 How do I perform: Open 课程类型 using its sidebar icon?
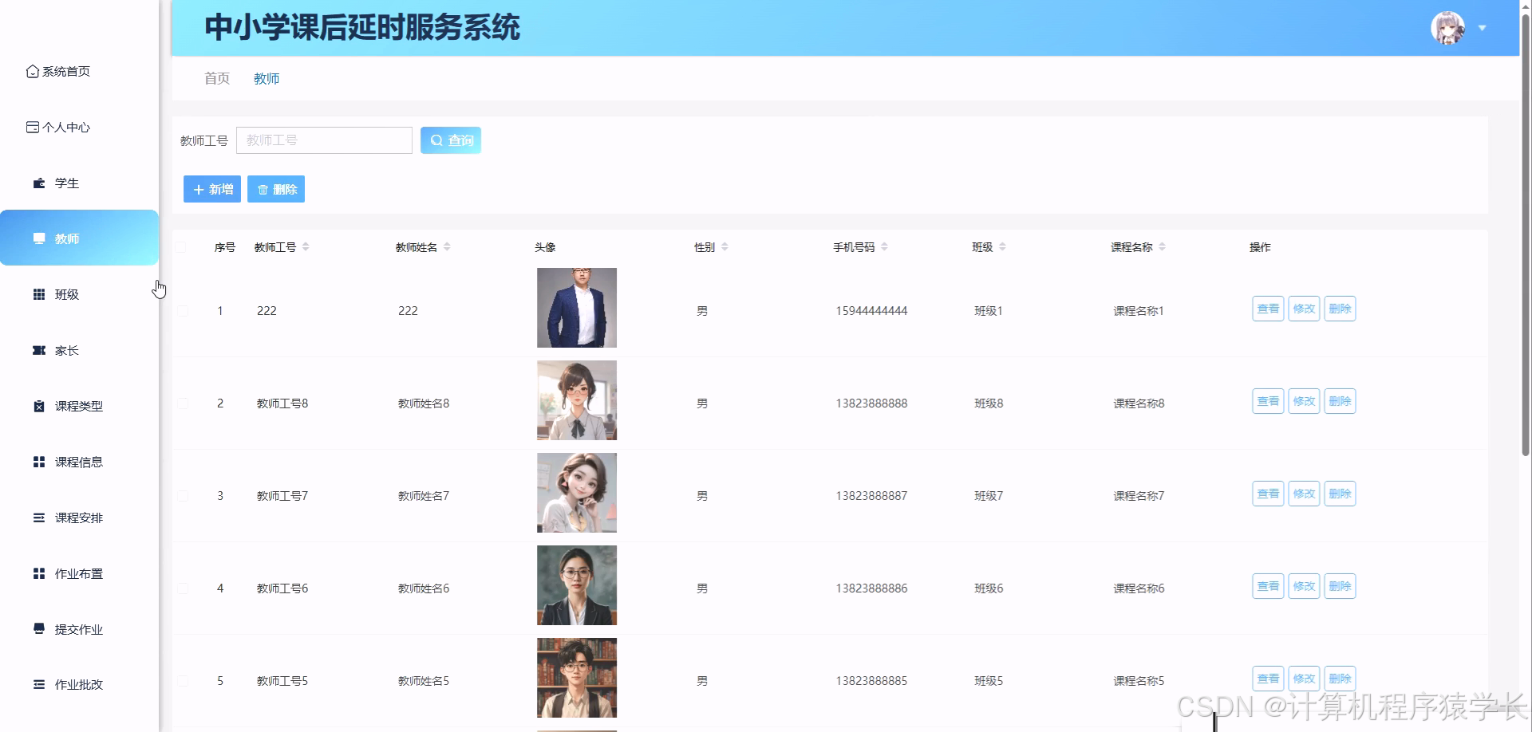38,406
